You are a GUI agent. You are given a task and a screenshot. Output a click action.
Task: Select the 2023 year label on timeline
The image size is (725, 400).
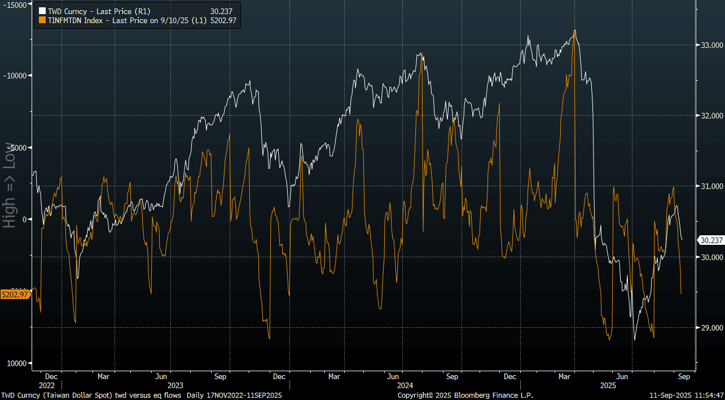175,385
